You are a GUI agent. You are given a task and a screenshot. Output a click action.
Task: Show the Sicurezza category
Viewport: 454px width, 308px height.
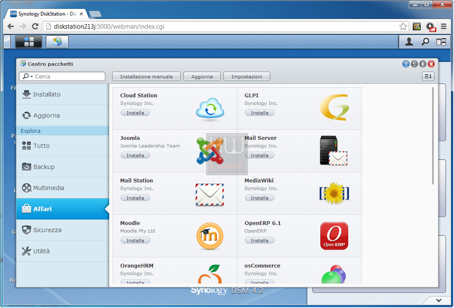click(63, 230)
